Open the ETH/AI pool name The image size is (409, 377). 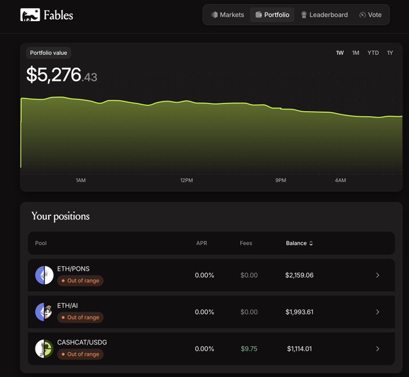(x=67, y=305)
